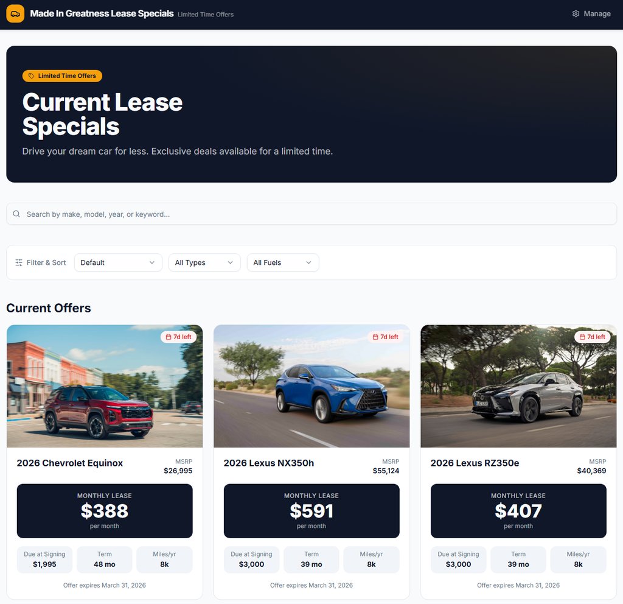Select the $388 monthly lease panel

105,511
